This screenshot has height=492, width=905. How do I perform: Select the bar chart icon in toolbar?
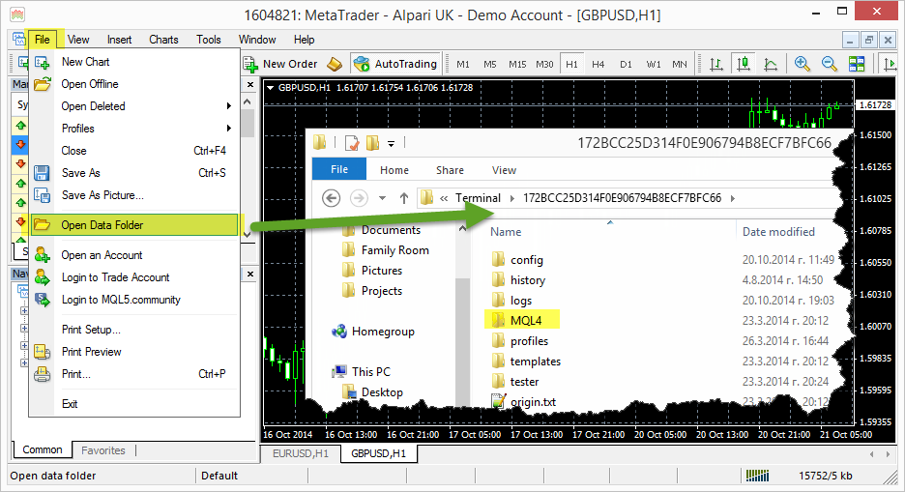pyautogui.click(x=716, y=64)
